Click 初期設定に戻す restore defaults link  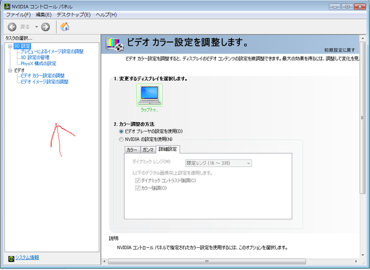tap(339, 50)
